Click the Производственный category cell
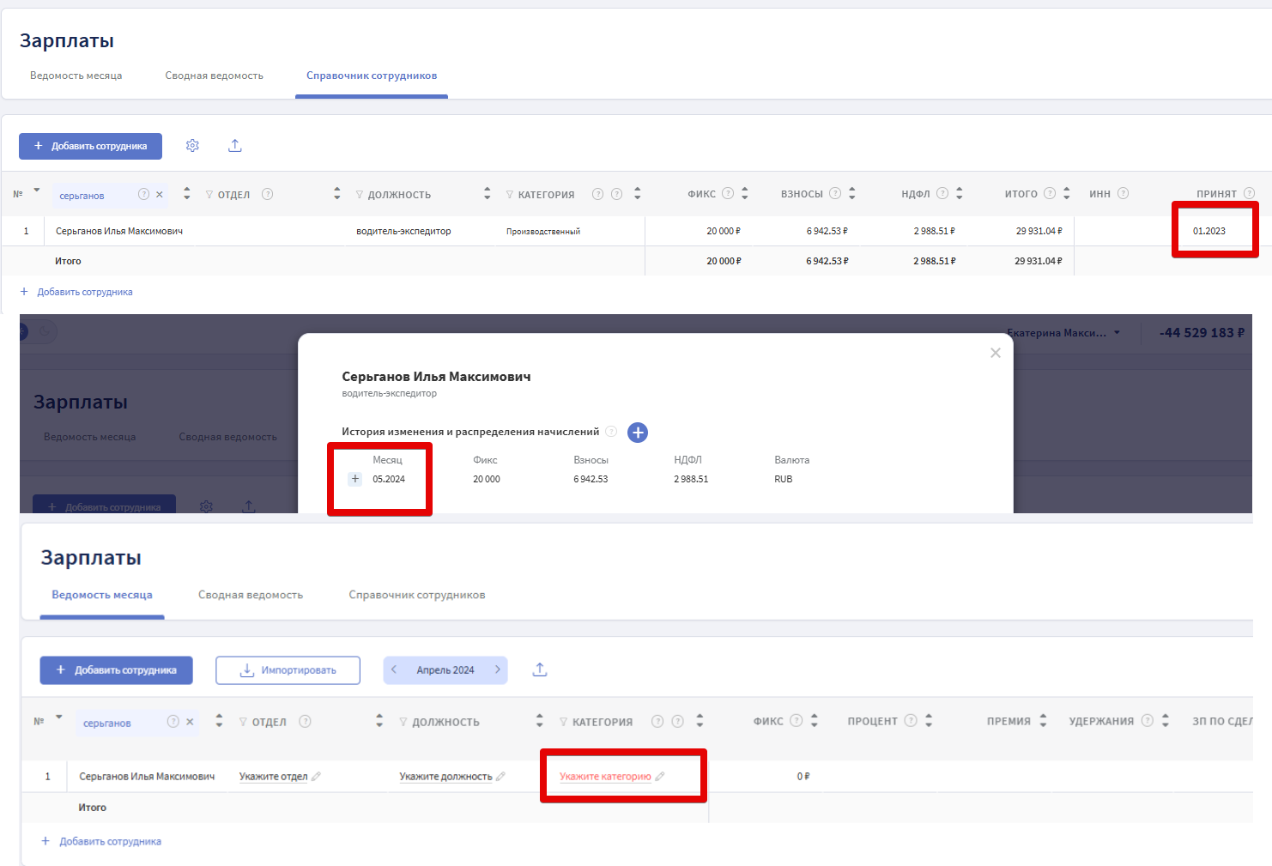The width and height of the screenshot is (1272, 866). (543, 232)
